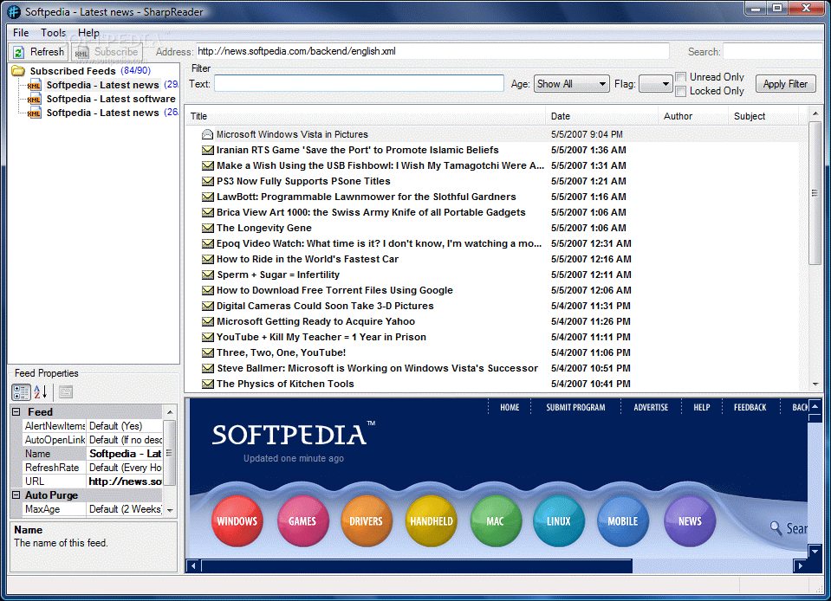Click envelope icon beside Three, Two, One, YouTube!
Screen dimensions: 831x601
pos(208,352)
